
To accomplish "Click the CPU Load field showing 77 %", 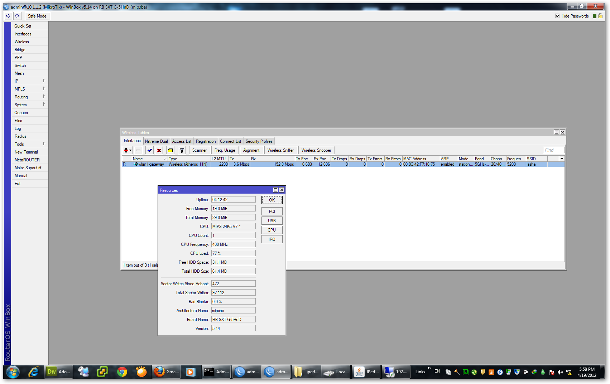I will [x=234, y=253].
